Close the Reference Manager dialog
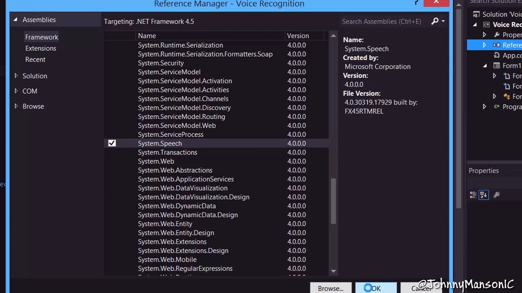Image resolution: width=522 pixels, height=293 pixels. pos(436,3)
